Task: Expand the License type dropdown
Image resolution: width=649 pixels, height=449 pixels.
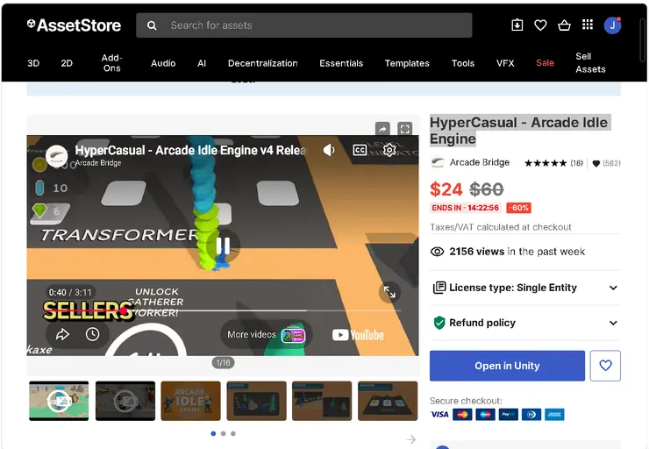Action: pos(525,288)
